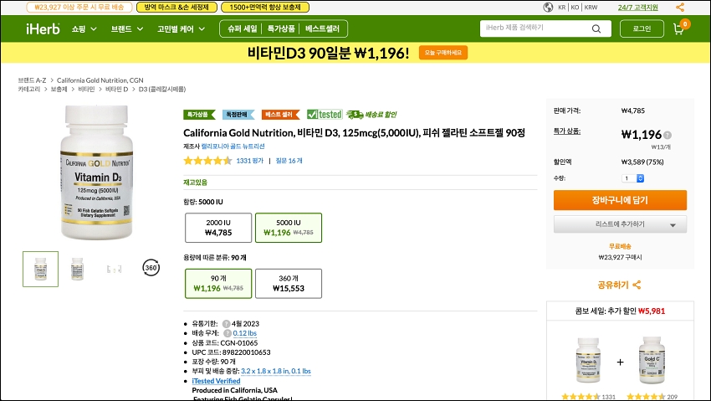Viewport: 711px width, 401px height.
Task: Click the dimensions 3.2 x 1.8 x 1.8 in link
Action: [x=276, y=371]
